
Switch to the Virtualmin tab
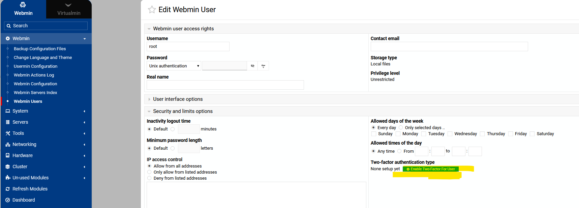[x=69, y=9]
